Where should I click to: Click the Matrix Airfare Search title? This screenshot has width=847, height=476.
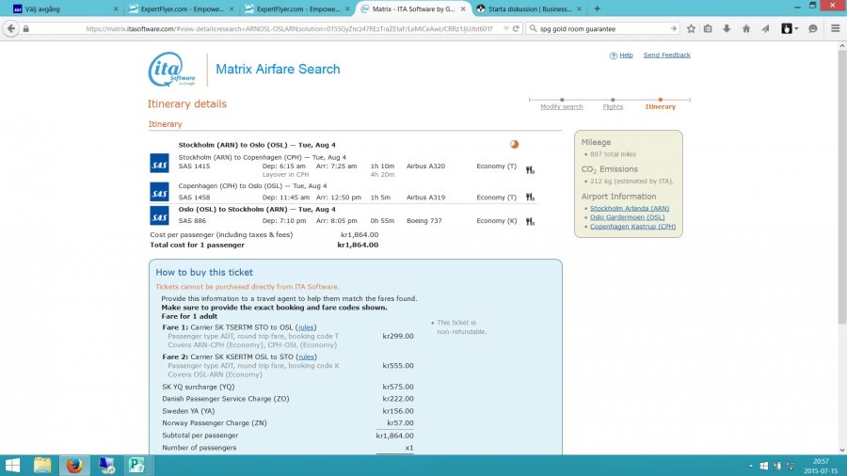[x=278, y=69]
